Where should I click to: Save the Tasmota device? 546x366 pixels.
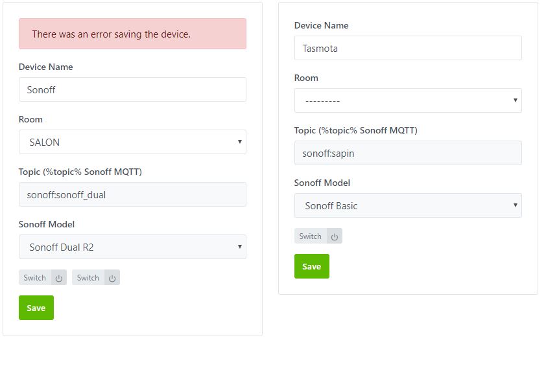pyautogui.click(x=312, y=266)
